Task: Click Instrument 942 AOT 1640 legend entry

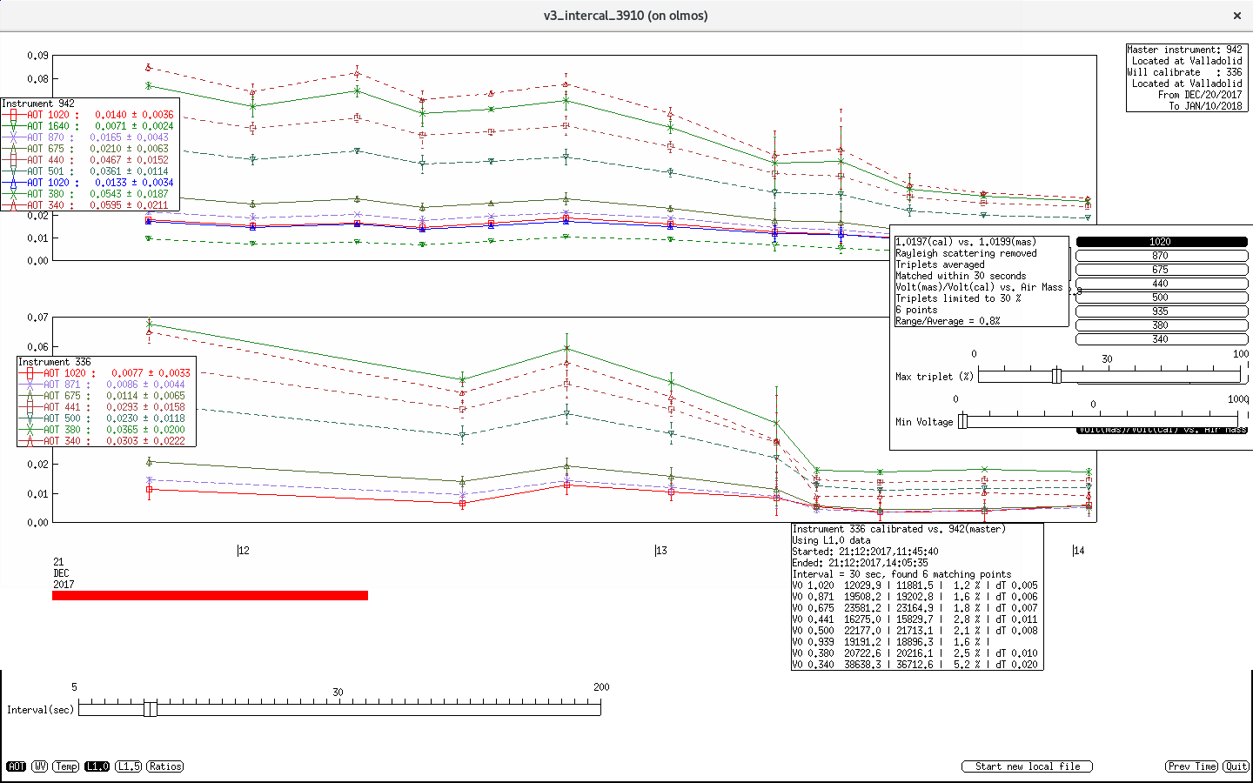Action: pos(90,126)
